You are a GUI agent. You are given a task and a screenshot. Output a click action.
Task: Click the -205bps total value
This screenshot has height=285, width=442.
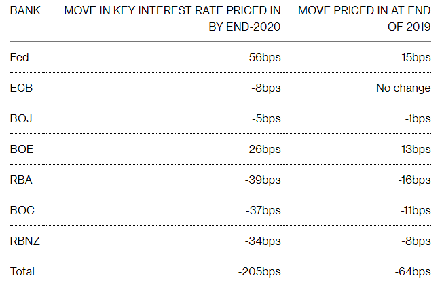[259, 271]
